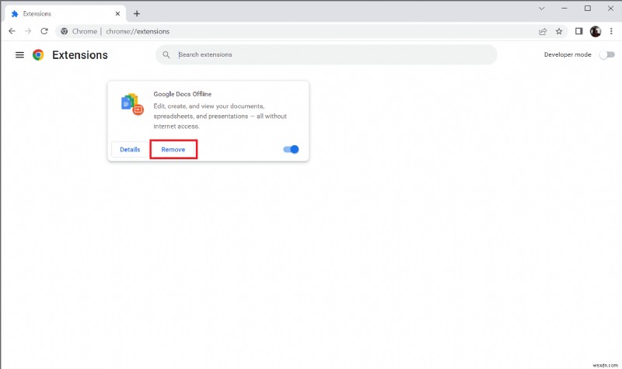
Task: Close the Chrome window
Action: coord(610,9)
